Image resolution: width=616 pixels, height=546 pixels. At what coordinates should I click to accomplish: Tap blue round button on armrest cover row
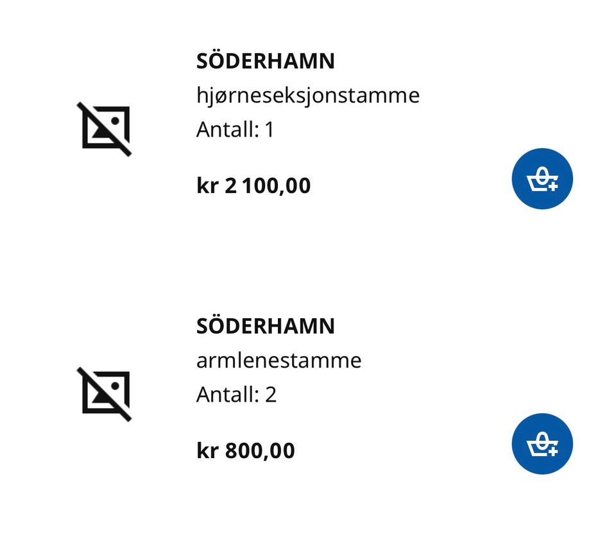[542, 444]
